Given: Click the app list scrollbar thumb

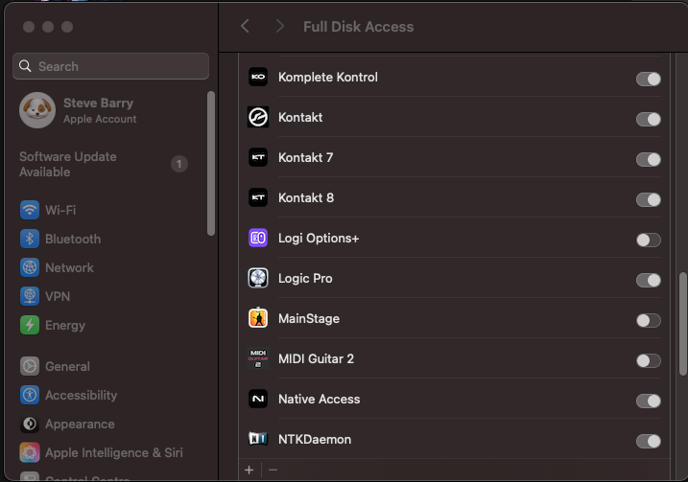Looking at the screenshot, I should click(x=683, y=324).
